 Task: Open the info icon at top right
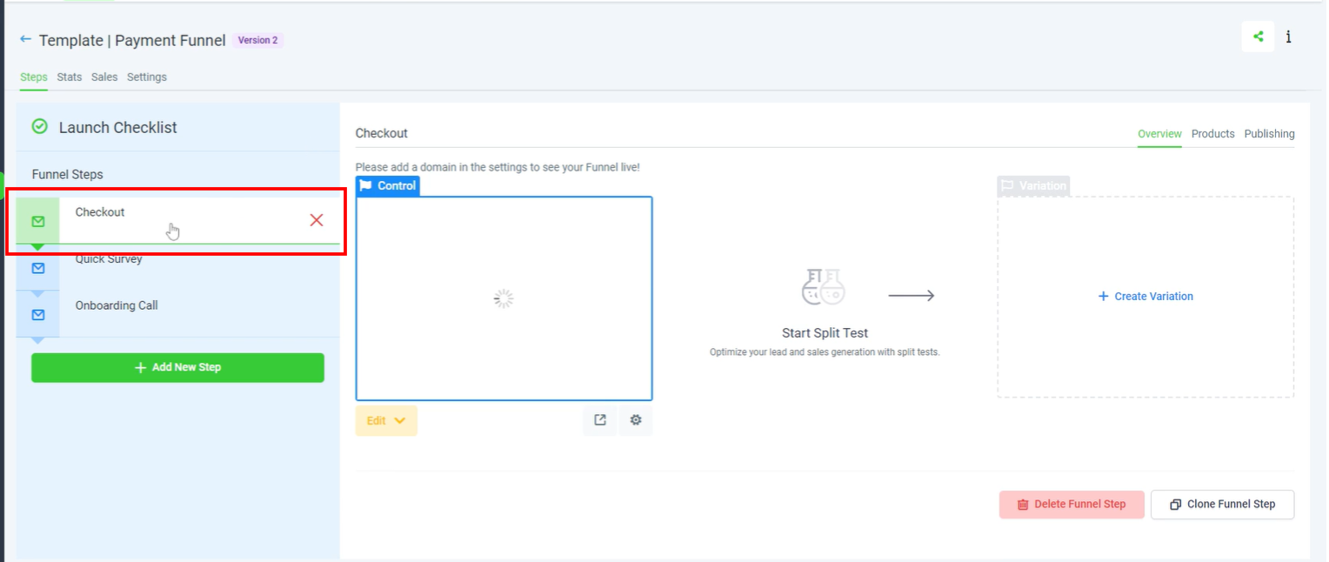[1288, 37]
